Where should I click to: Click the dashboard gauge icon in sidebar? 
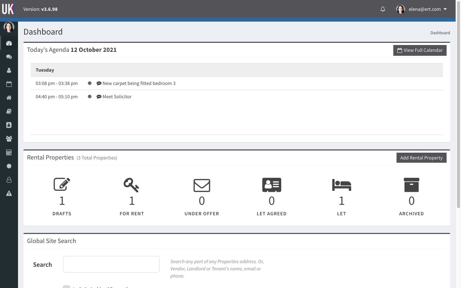pos(9,43)
